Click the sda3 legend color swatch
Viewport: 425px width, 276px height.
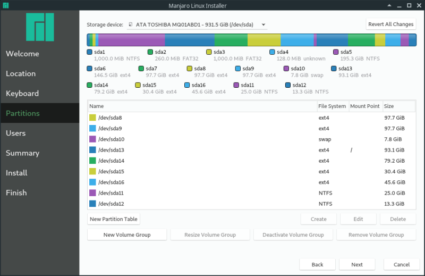click(209, 52)
